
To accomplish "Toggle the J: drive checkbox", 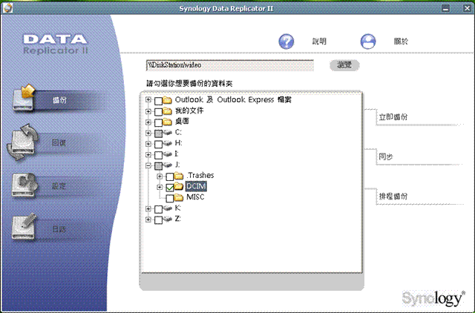I will tap(158, 166).
